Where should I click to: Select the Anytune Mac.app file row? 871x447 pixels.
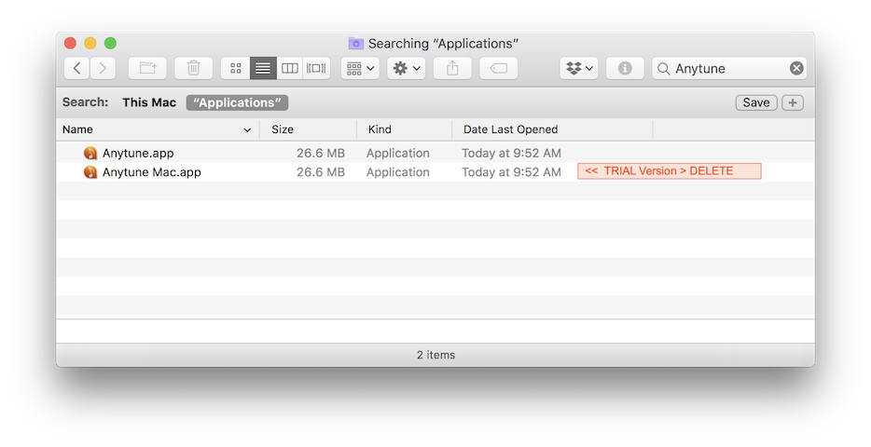point(152,172)
